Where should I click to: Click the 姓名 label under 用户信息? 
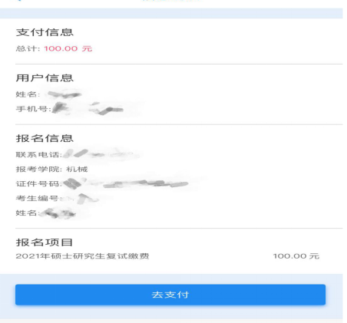click(28, 94)
